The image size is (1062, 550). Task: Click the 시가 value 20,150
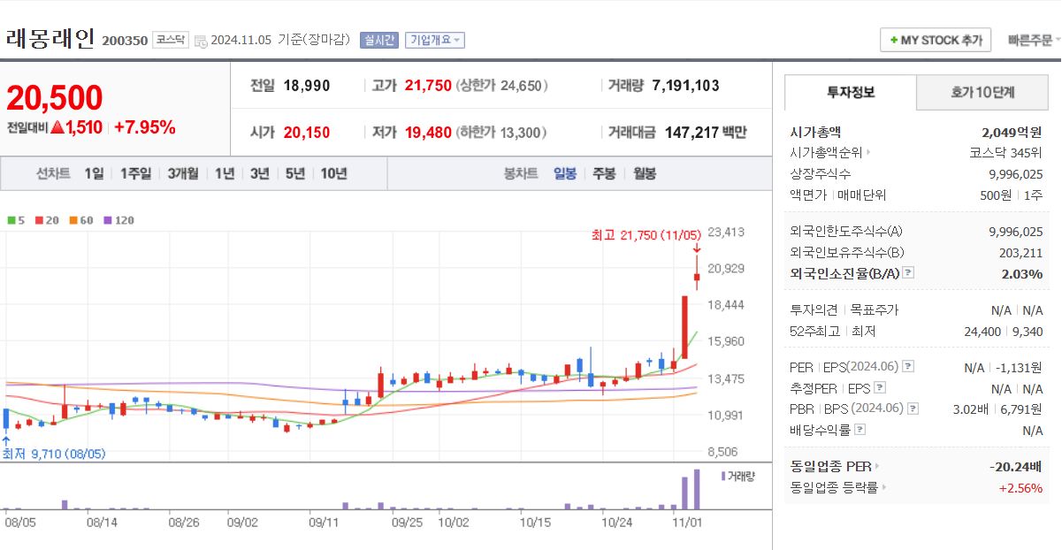click(307, 133)
